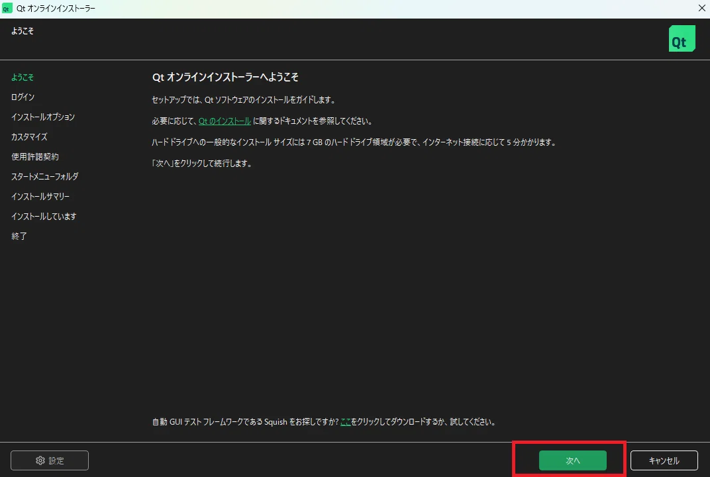Click the ようこそ page title in header
The width and height of the screenshot is (710, 477).
tap(23, 30)
